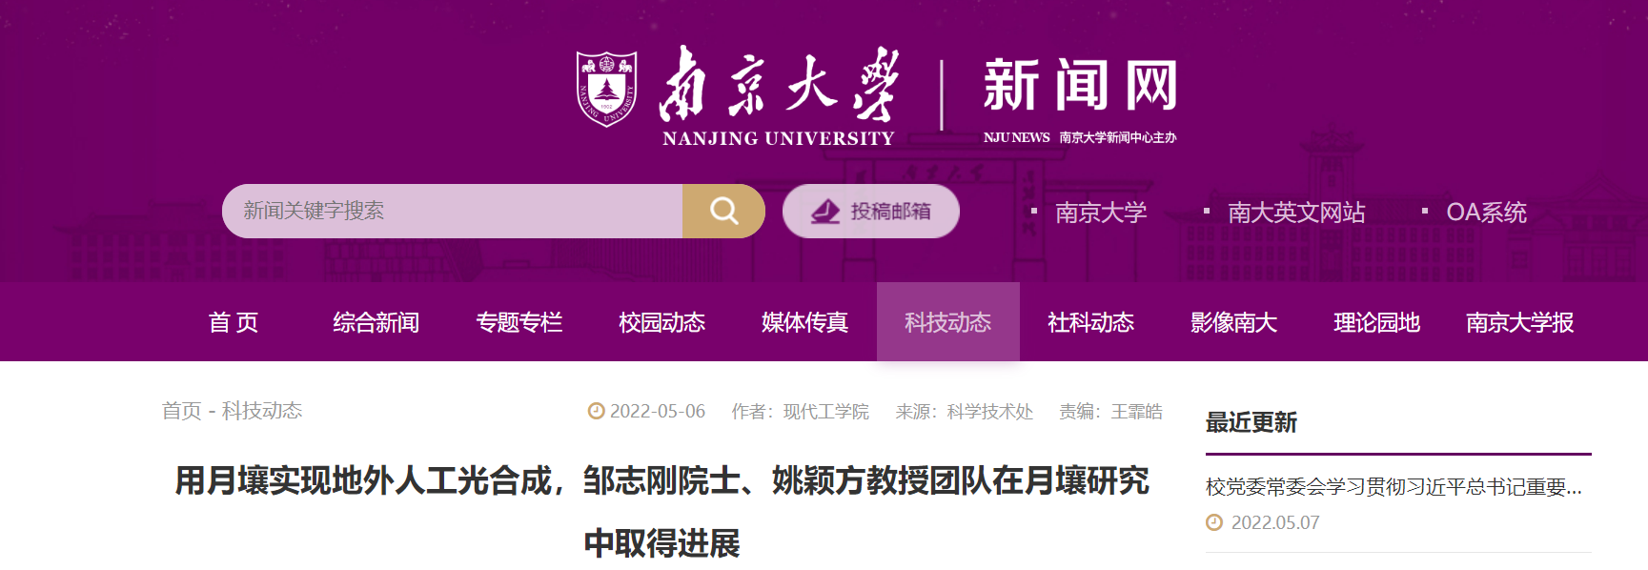Select the 校园动态 navigation tab
Viewport: 1648px width, 570px height.
pyautogui.click(x=662, y=322)
